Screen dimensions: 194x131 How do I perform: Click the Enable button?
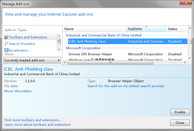(180, 112)
